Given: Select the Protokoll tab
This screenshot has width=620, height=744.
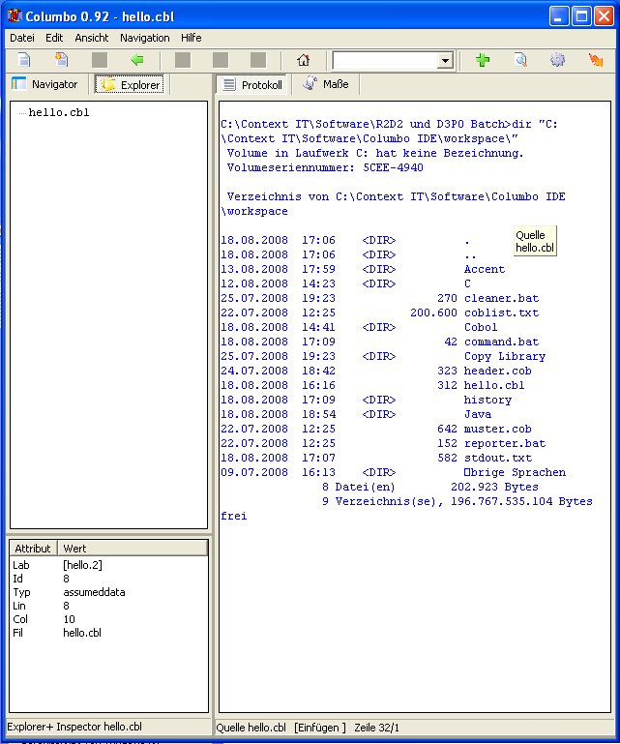Looking at the screenshot, I should pos(253,85).
